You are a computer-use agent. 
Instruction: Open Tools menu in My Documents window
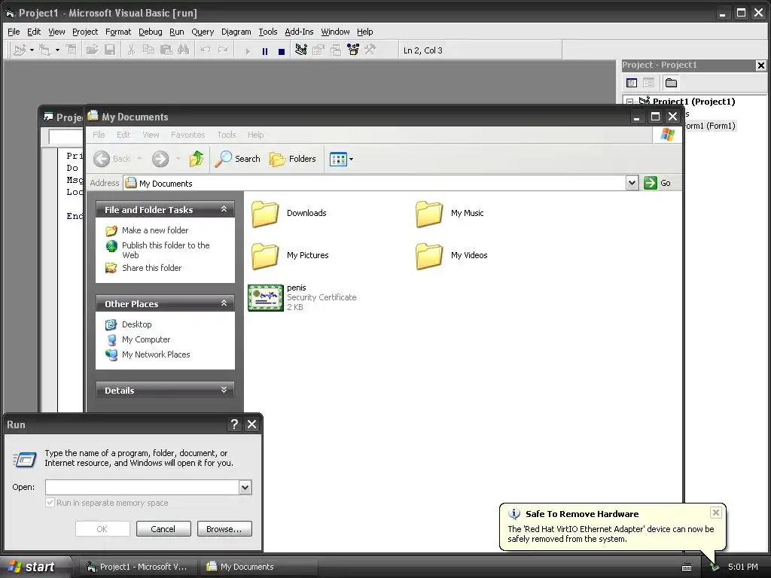[227, 135]
